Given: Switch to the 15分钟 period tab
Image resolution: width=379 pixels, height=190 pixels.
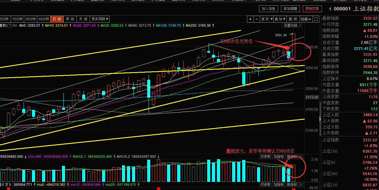Looking at the screenshot, I should 17,19.
